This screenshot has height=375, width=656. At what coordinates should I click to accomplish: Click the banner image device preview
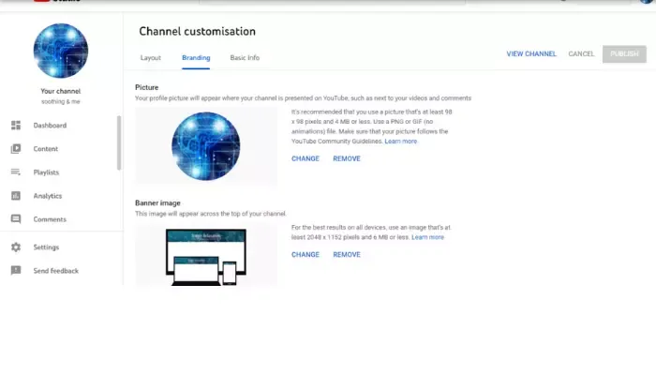tap(206, 257)
